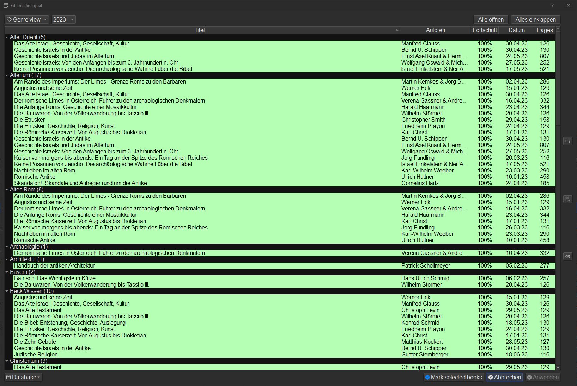577x386 pixels.
Task: Collapse the Alter Orient (5) group
Action: coord(7,37)
